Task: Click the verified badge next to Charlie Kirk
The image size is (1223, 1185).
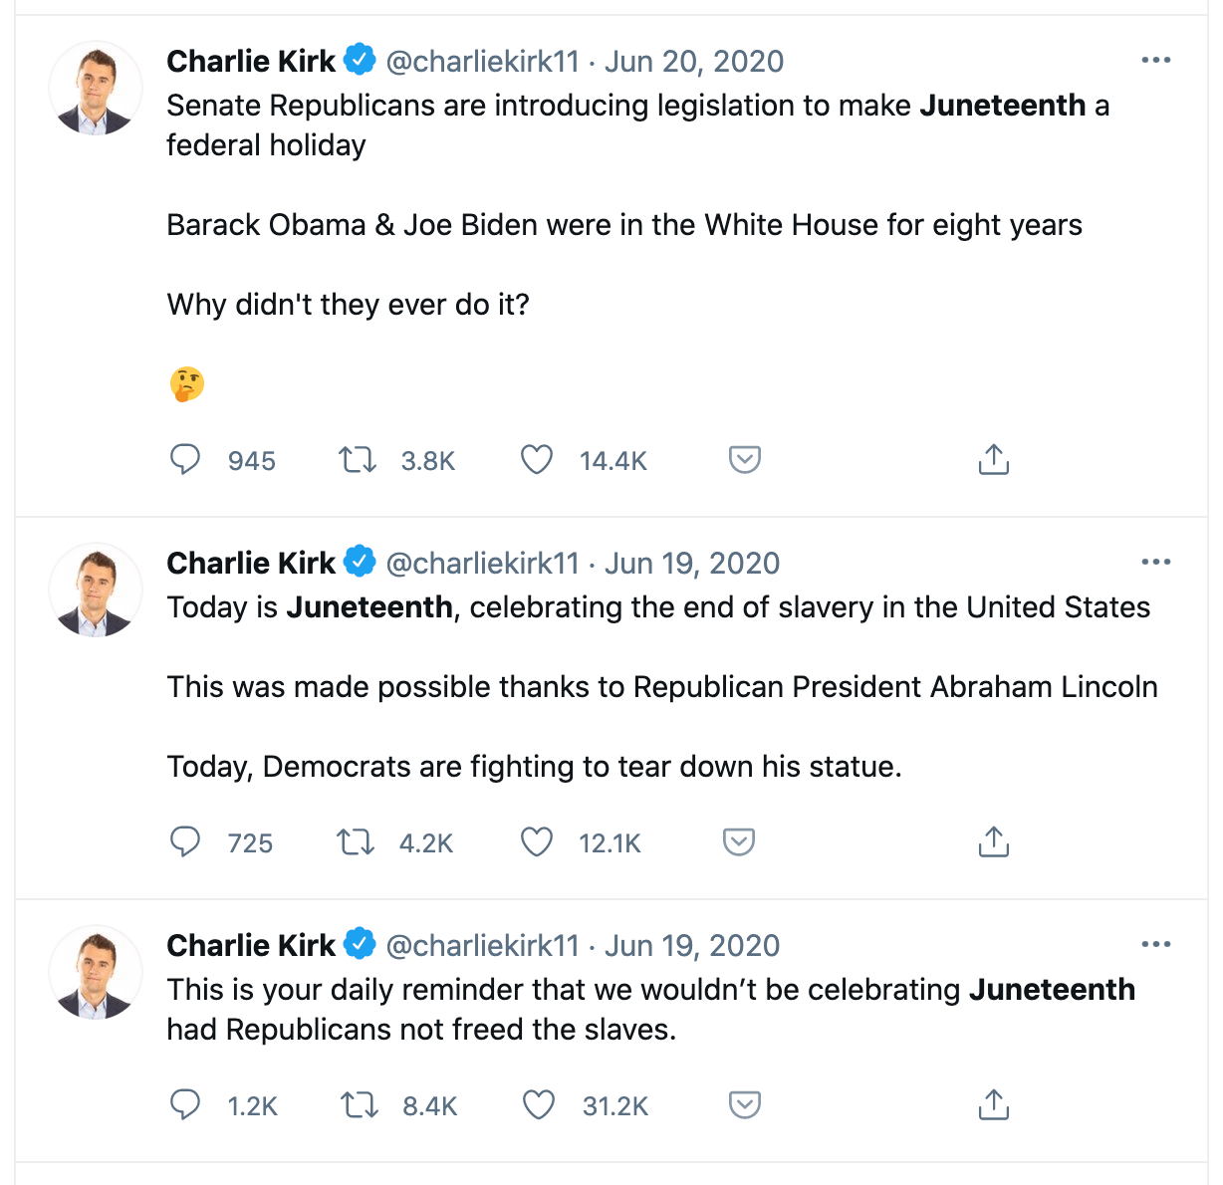Action: click(359, 60)
